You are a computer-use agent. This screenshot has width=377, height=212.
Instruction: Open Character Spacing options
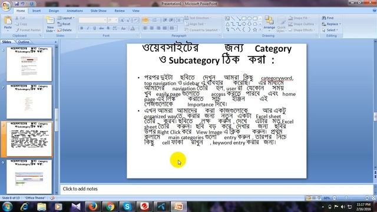[x=115, y=28]
